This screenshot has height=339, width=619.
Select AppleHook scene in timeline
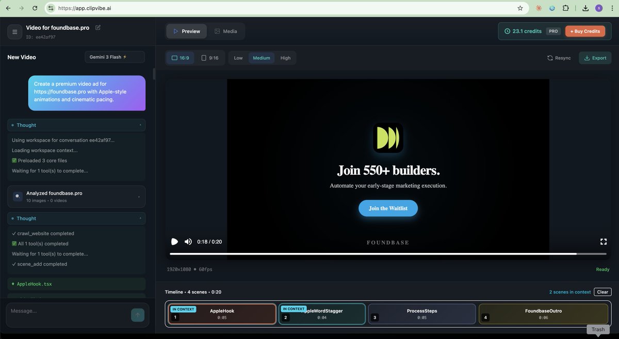click(222, 314)
